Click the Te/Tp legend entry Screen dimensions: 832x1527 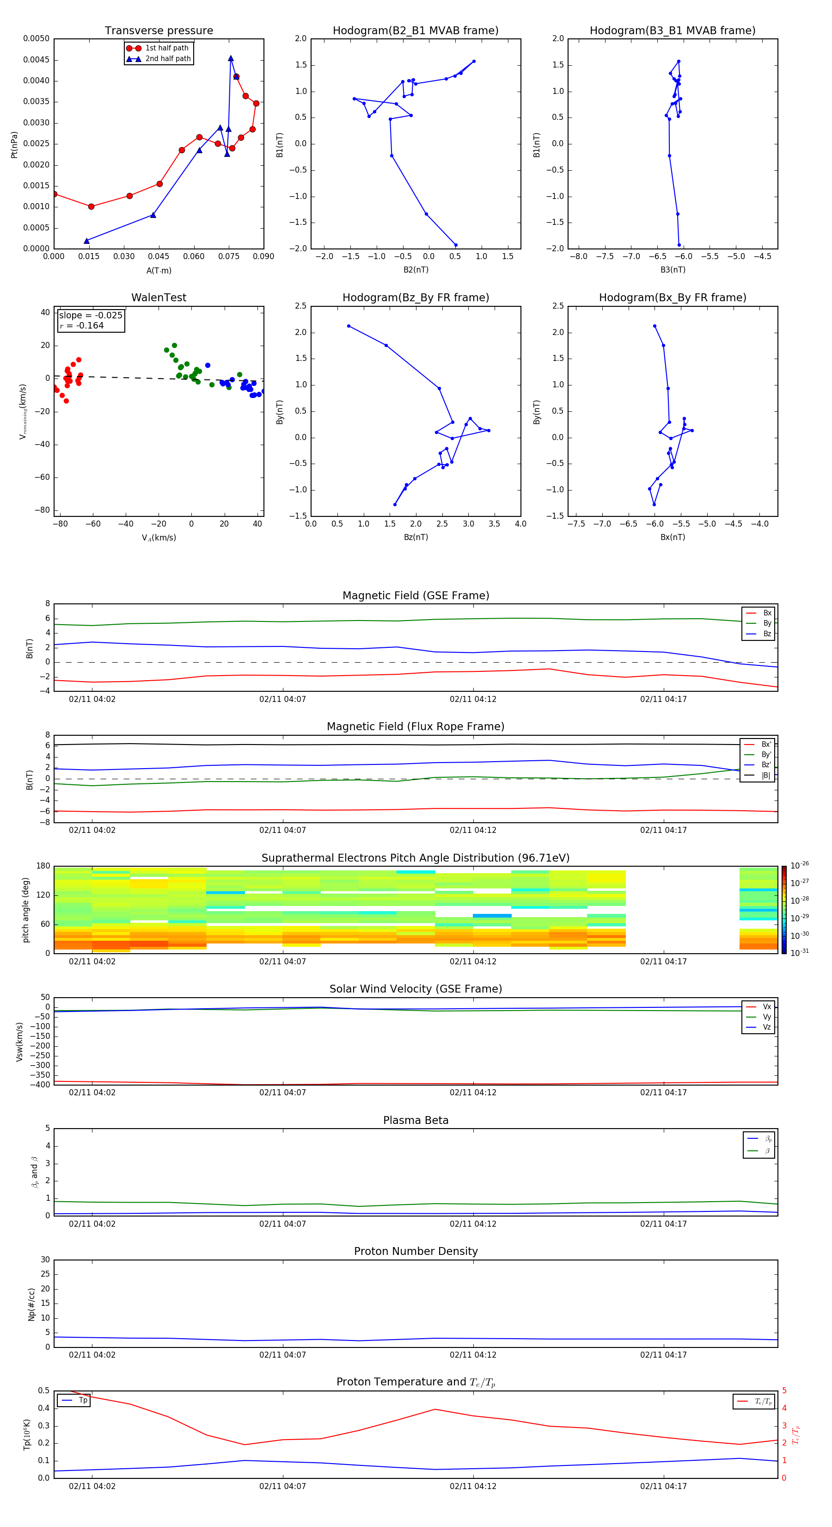click(754, 1401)
